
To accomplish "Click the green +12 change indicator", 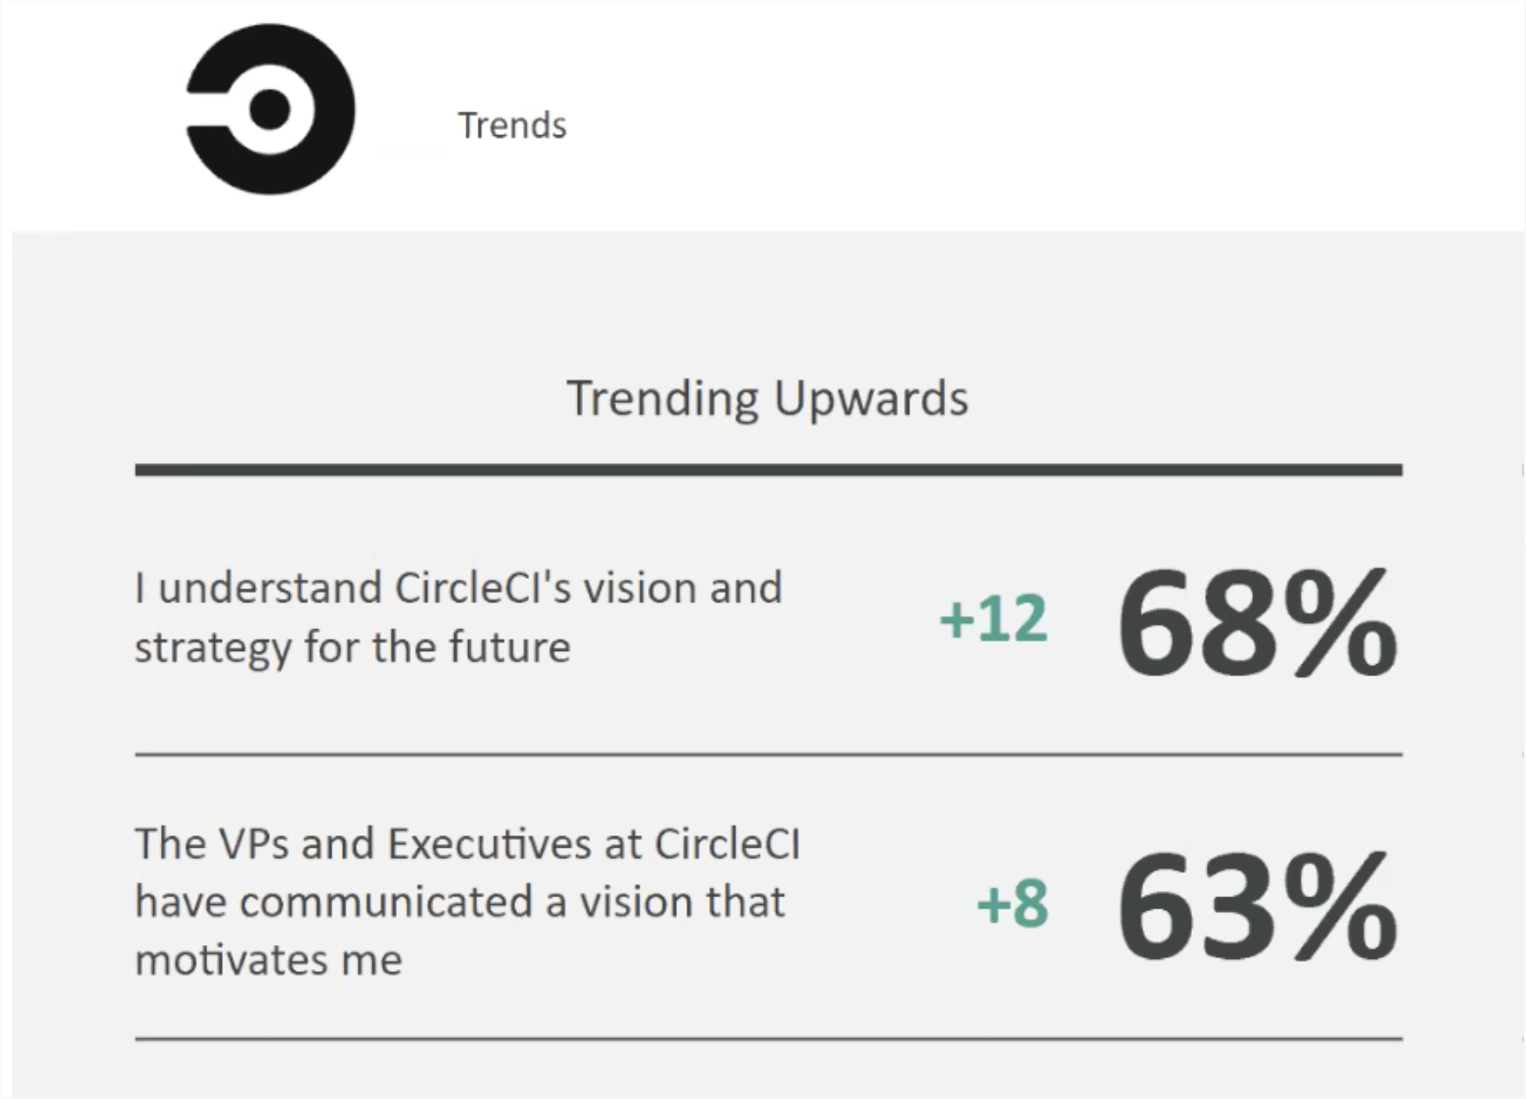I will tap(994, 618).
